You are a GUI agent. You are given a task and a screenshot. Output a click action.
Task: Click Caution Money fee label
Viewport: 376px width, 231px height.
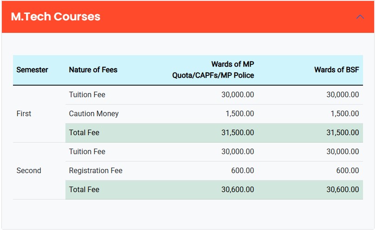(x=94, y=114)
